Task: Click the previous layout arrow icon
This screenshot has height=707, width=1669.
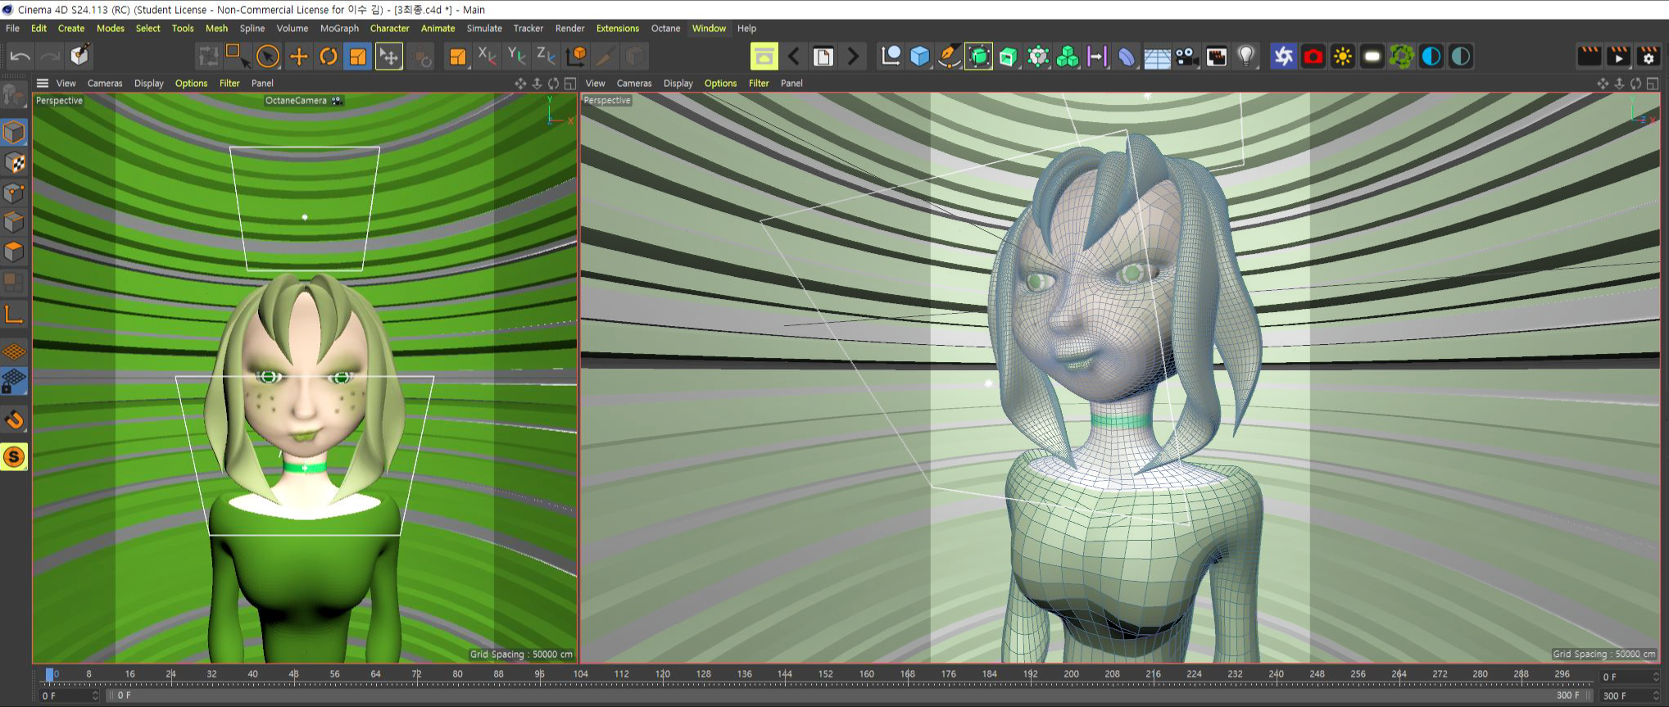Action: 793,56
